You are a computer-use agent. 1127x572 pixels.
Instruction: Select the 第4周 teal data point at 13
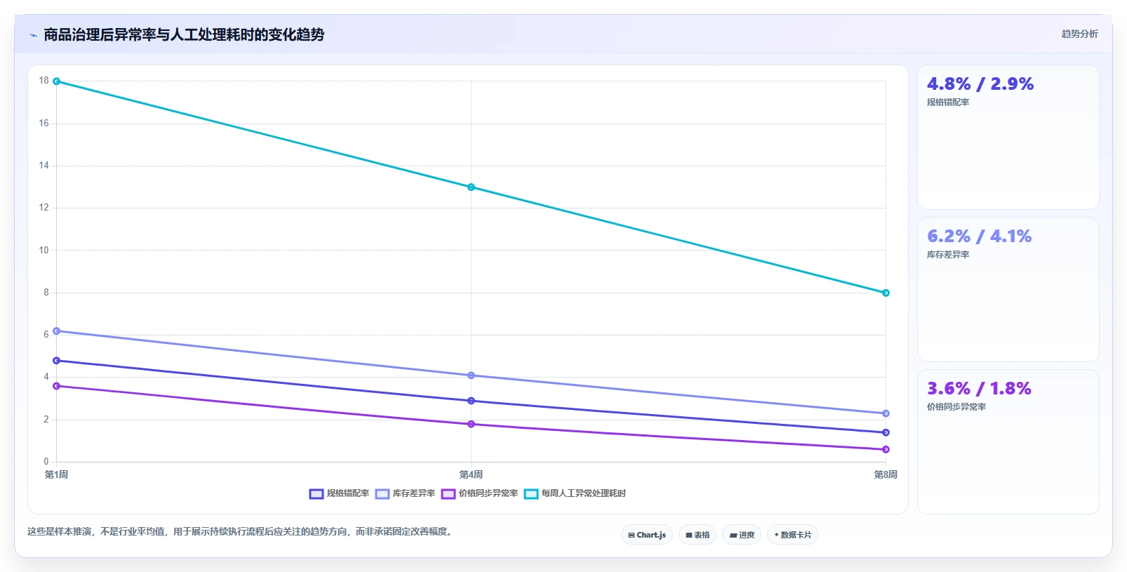pyautogui.click(x=471, y=187)
